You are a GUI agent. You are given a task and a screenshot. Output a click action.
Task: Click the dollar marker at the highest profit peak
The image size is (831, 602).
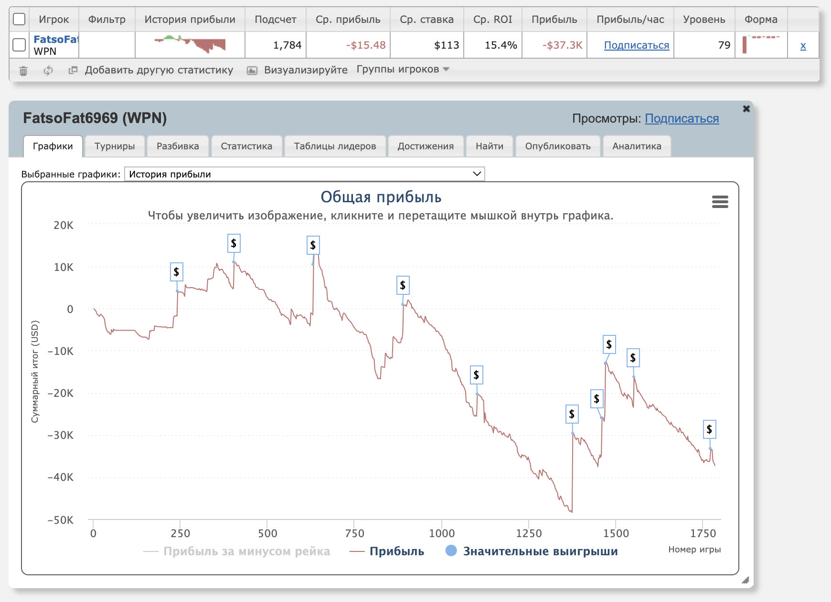pyautogui.click(x=313, y=245)
